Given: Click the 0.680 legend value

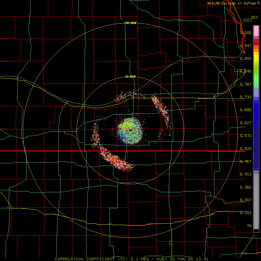Looking at the screenshot, I should point(246,110).
